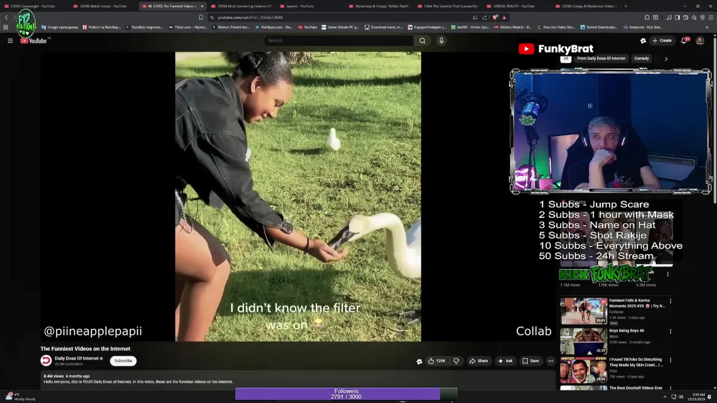This screenshot has width=717, height=403.
Task: Show more bookmarks via double chevron
Action: (x=708, y=27)
